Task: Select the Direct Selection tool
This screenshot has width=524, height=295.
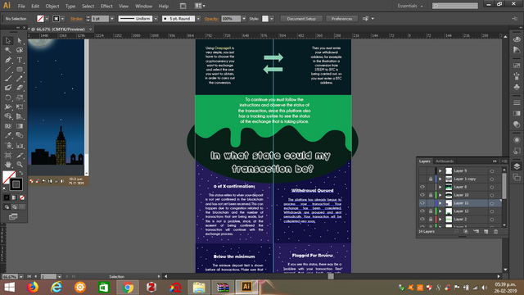Action: click(x=20, y=40)
